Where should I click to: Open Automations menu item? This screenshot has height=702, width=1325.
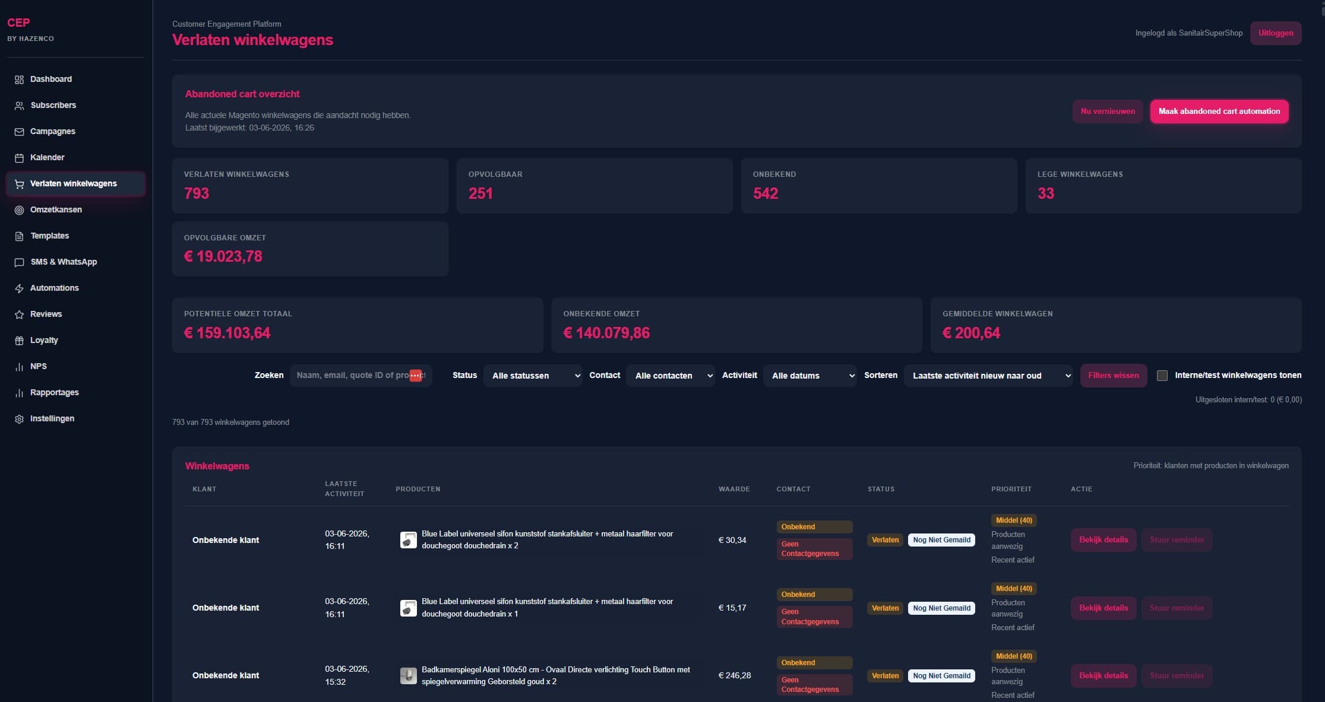point(75,288)
